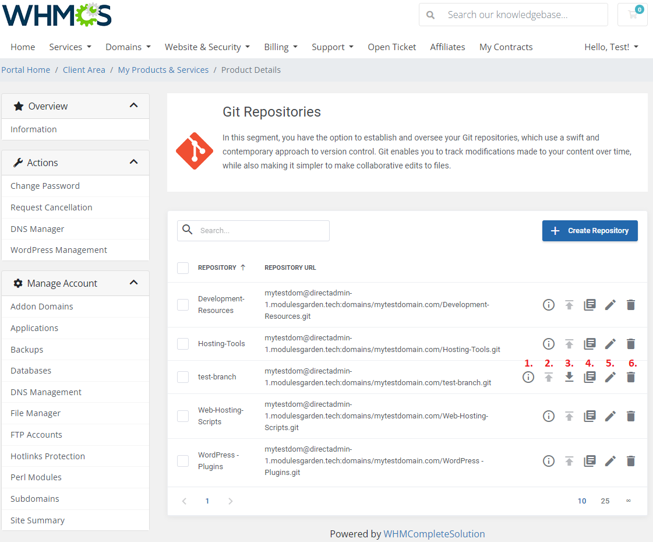The width and height of the screenshot is (653, 542).
Task: Click the repository Search field
Action: pos(253,231)
